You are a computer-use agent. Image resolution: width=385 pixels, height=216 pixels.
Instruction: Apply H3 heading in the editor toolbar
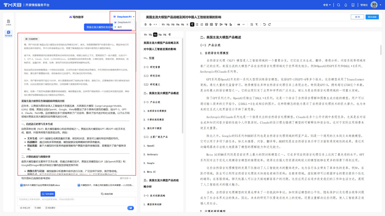173,24
